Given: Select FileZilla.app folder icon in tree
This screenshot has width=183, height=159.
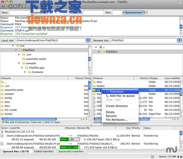Looking at the screenshot, I should pyautogui.click(x=27, y=68).
